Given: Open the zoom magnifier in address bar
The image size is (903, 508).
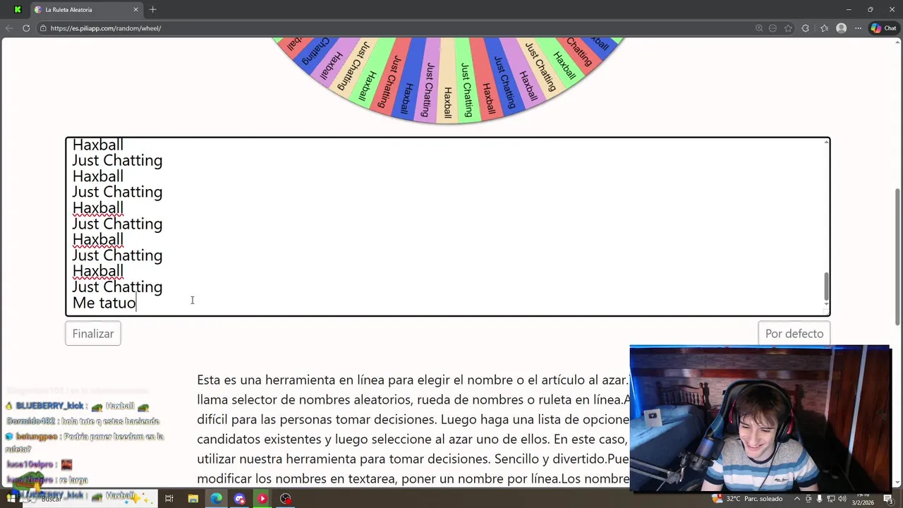Looking at the screenshot, I should tap(759, 28).
